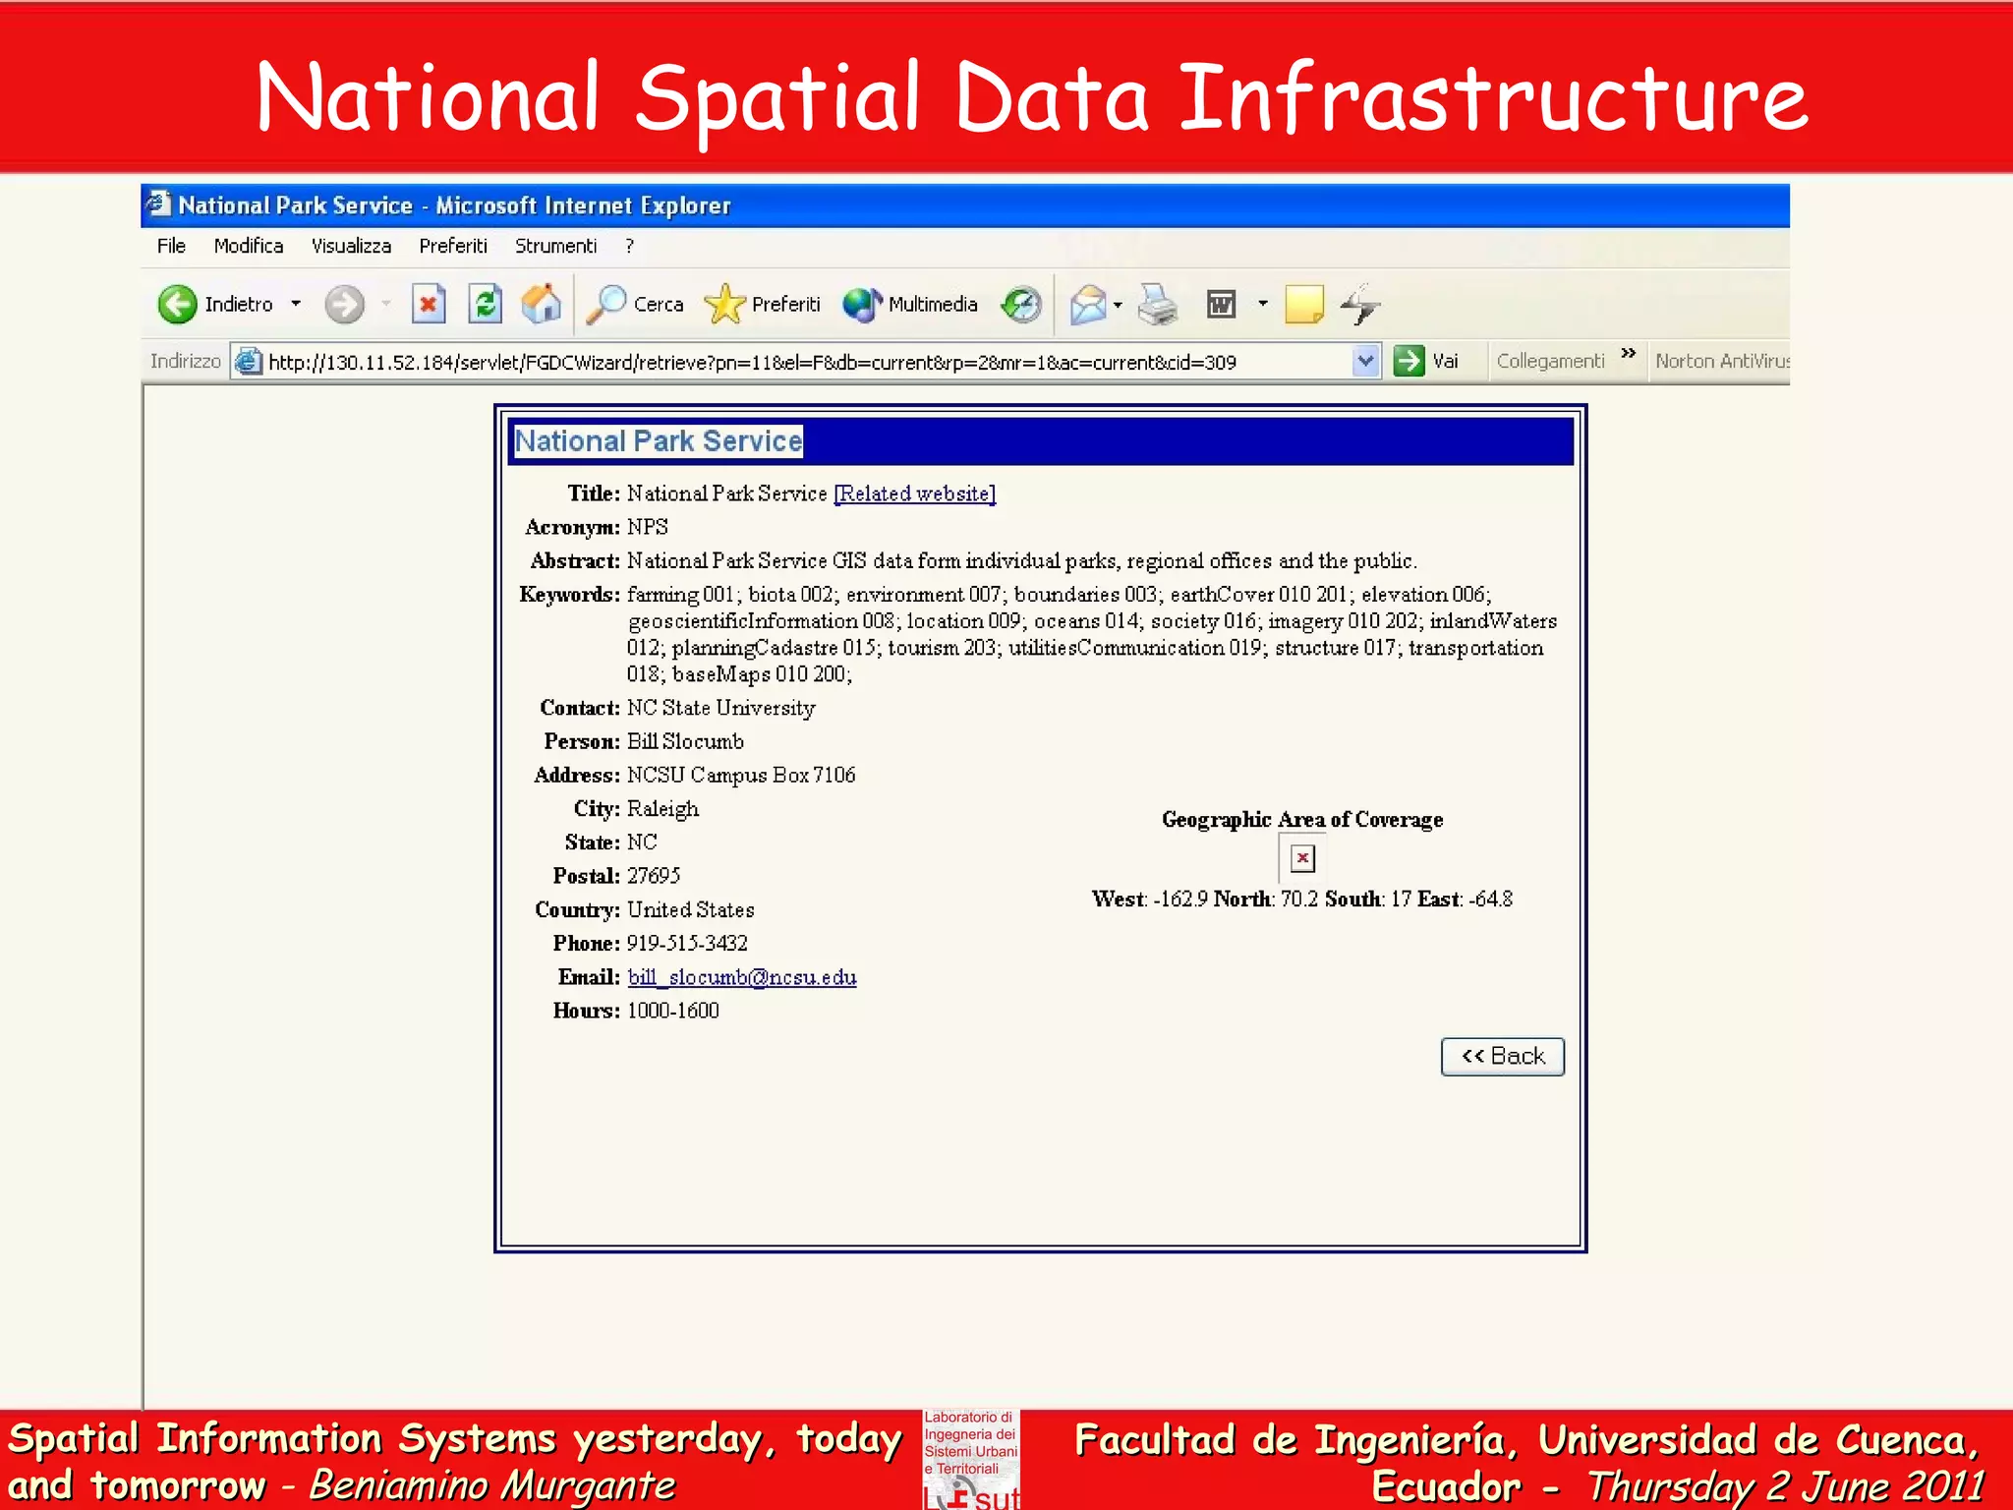The image size is (2013, 1510).
Task: Click the acronym value NPS
Action: click(x=648, y=527)
